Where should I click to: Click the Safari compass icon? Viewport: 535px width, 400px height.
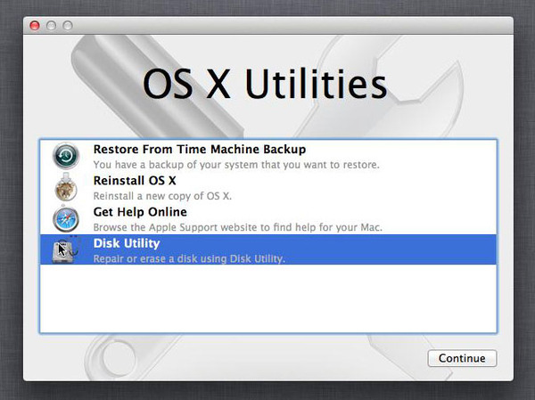tap(66, 219)
